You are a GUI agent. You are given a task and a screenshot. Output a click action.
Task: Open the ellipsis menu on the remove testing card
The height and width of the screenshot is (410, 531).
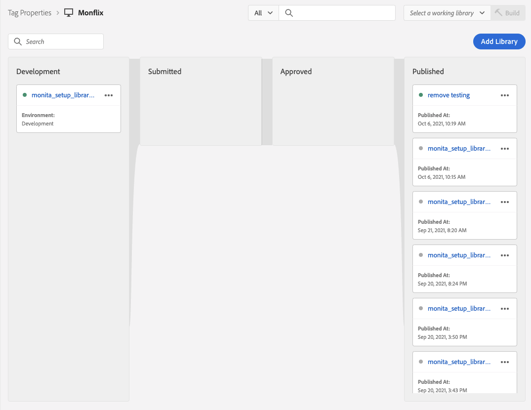tap(505, 95)
